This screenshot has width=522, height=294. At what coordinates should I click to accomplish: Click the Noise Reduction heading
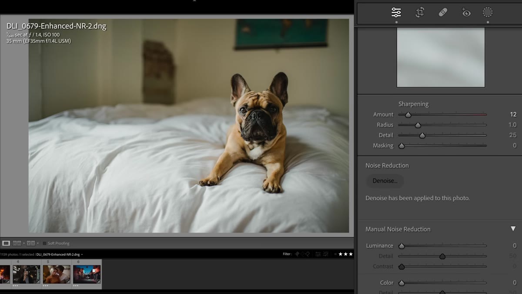pyautogui.click(x=387, y=165)
